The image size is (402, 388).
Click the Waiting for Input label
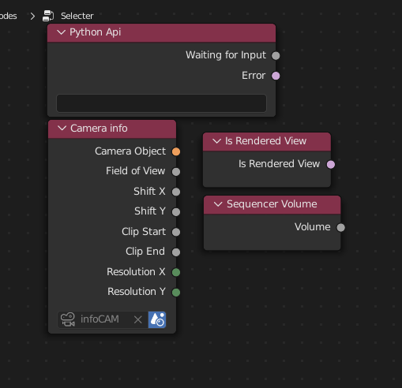click(x=226, y=55)
